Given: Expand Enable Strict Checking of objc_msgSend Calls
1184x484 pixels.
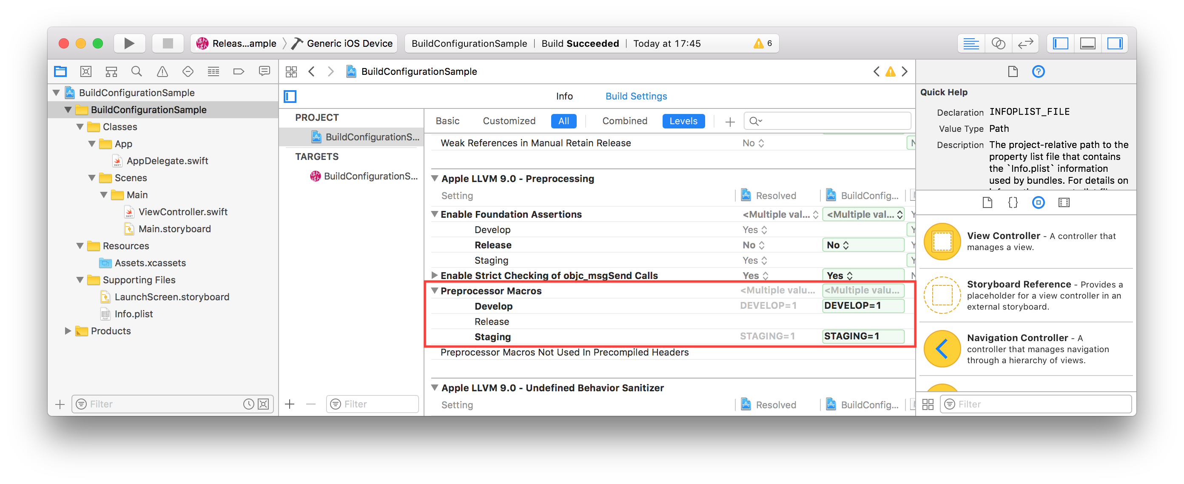Looking at the screenshot, I should [434, 275].
